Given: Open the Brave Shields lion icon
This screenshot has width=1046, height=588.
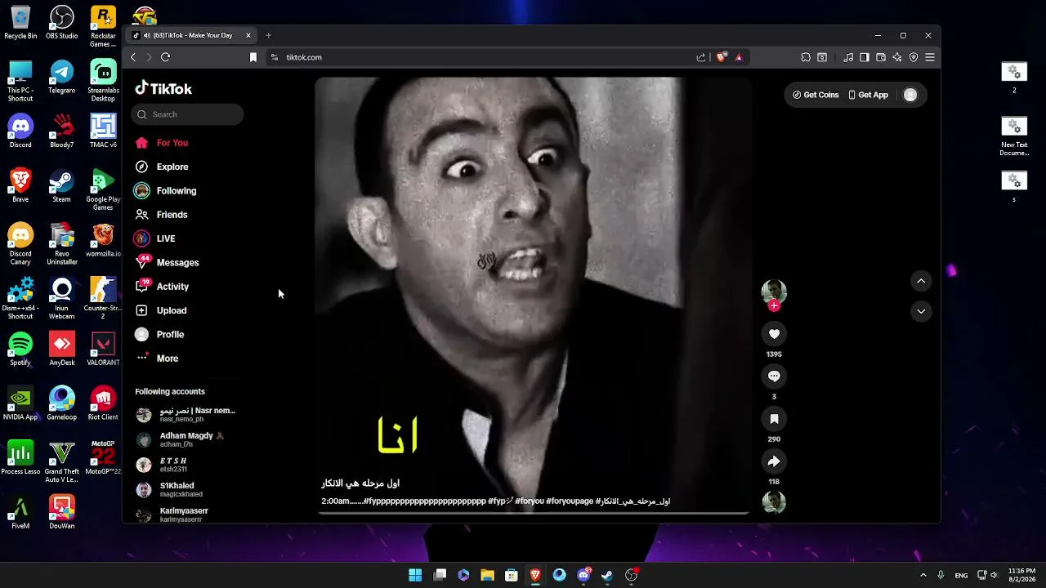Looking at the screenshot, I should [x=721, y=57].
